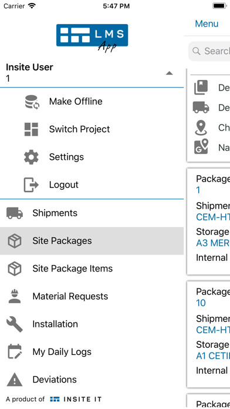Go to My Daily Logs
This screenshot has width=230, height=409.
coord(92,352)
